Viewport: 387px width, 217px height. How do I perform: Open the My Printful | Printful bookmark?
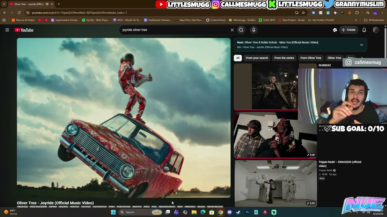[x=321, y=20]
